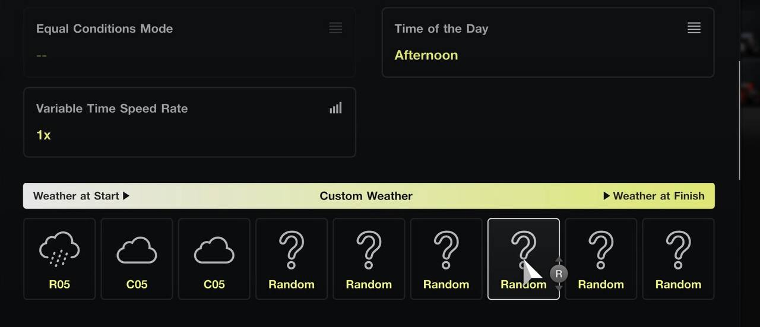The width and height of the screenshot is (760, 327).
Task: Click the Variable Time Speed Rate bars icon
Action: pyautogui.click(x=335, y=108)
